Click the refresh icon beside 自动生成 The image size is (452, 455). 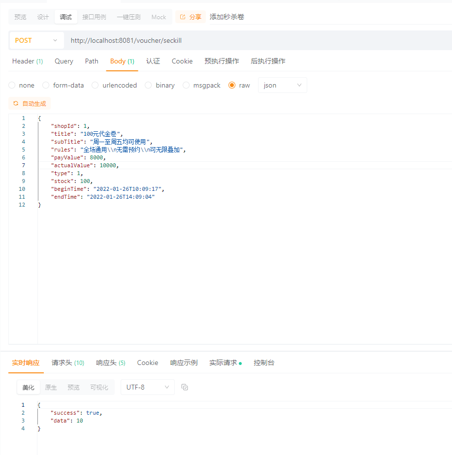16,103
